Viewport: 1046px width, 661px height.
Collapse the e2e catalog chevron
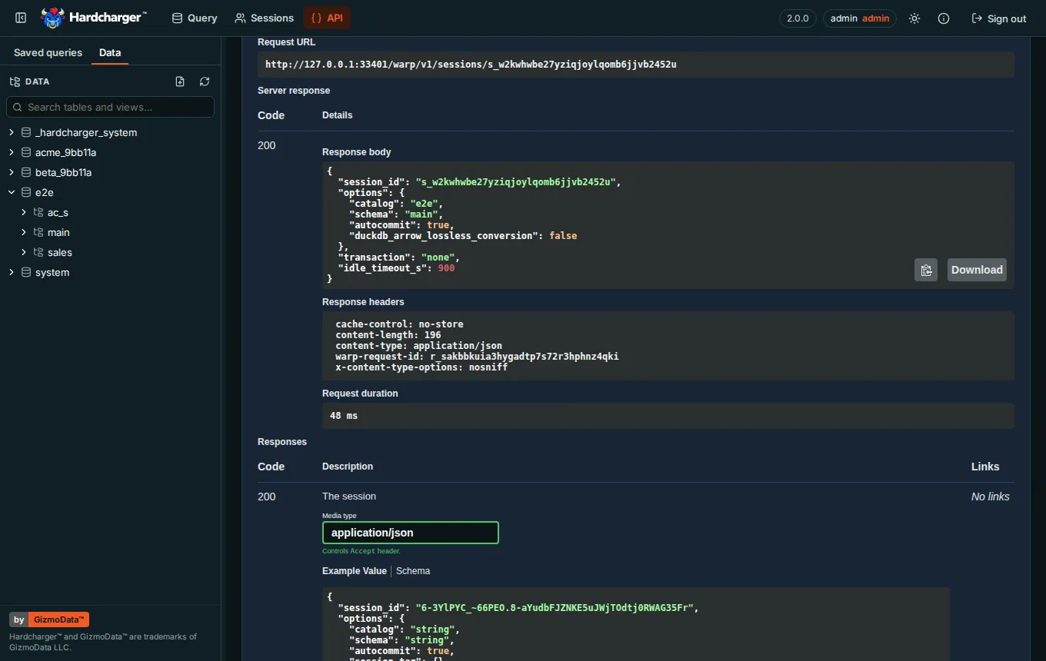pos(12,192)
